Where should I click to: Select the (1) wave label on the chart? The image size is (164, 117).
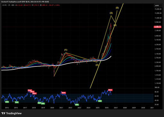coord(66,50)
